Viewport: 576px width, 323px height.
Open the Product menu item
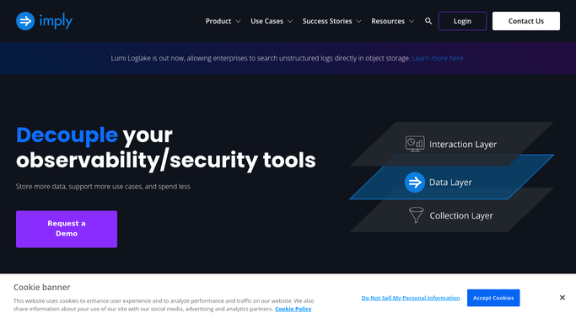tap(218, 21)
